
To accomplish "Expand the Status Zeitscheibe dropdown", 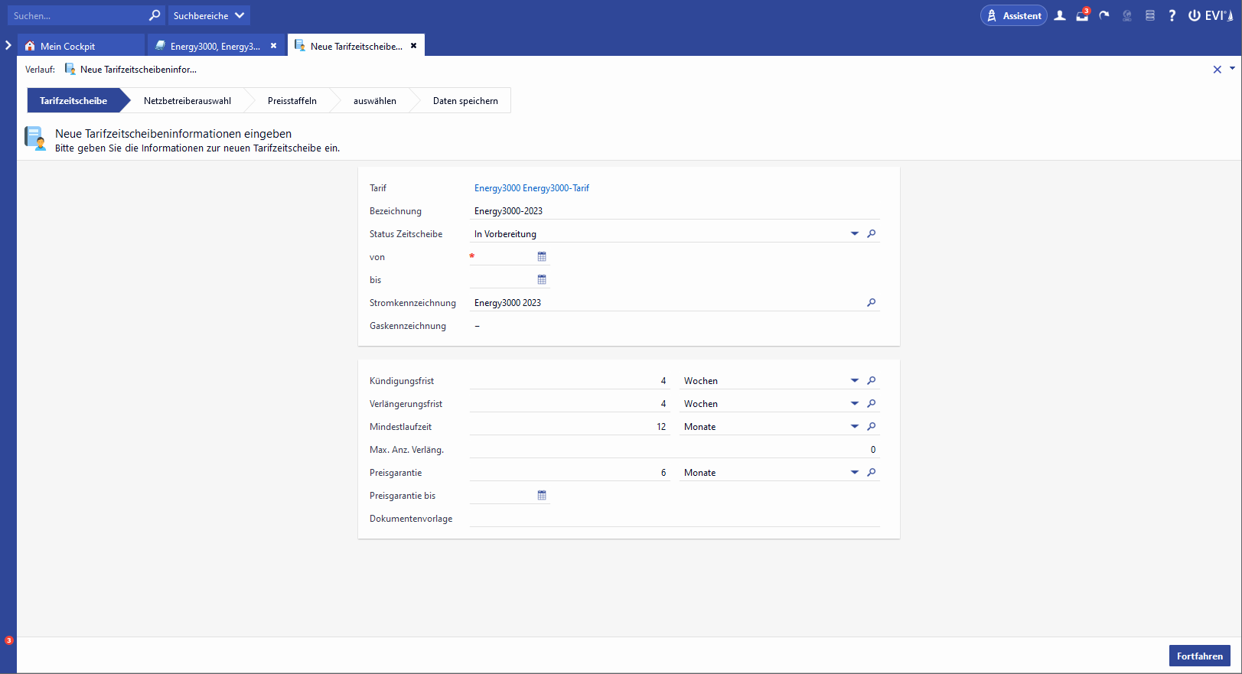I will coord(855,234).
